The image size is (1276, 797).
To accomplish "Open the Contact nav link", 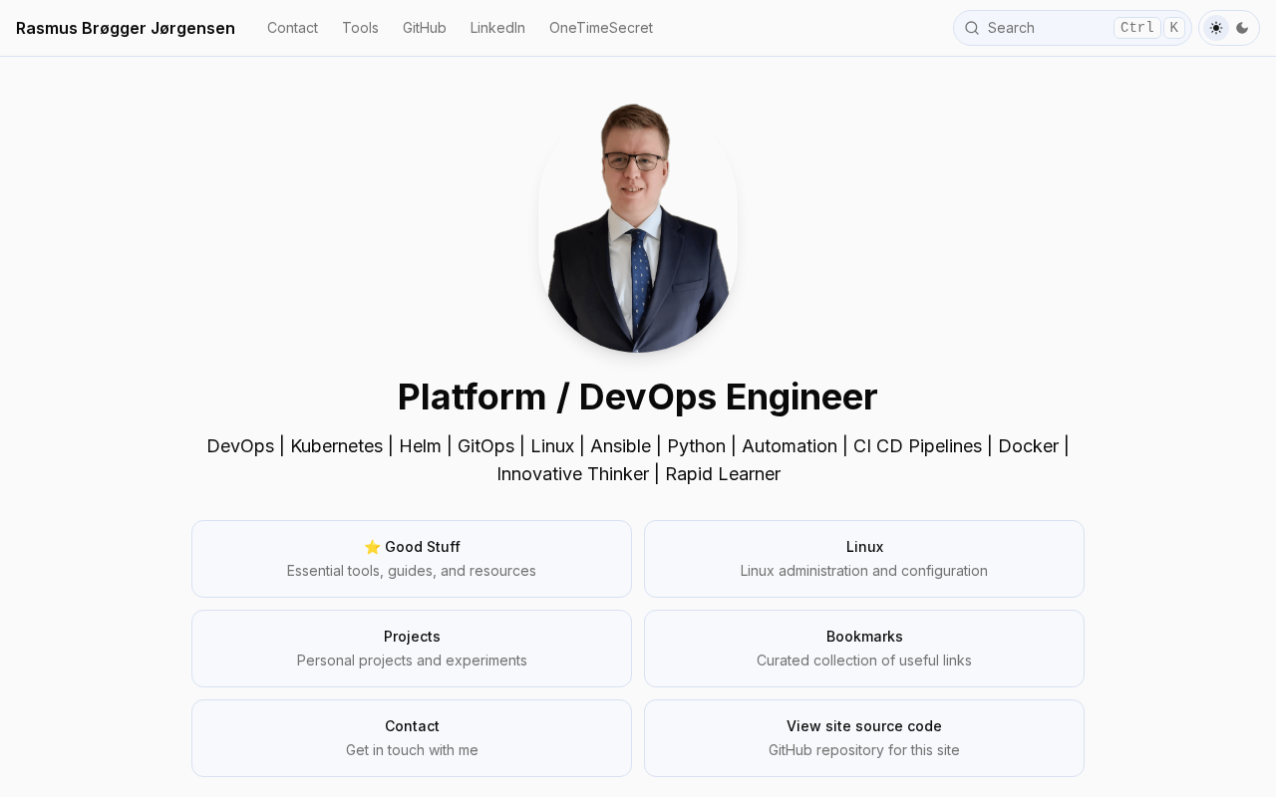I will pos(292,28).
